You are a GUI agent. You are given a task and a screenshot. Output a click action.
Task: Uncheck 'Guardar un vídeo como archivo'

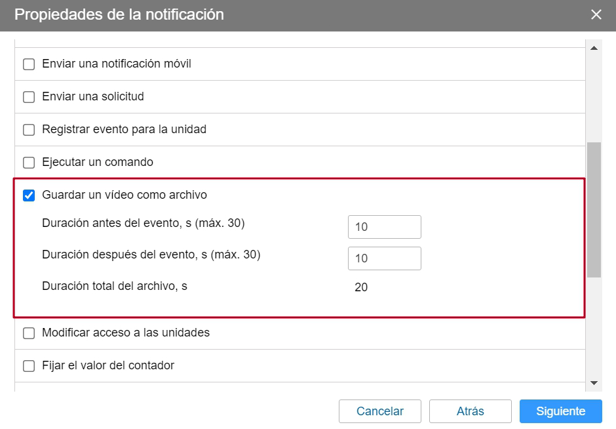tap(29, 195)
